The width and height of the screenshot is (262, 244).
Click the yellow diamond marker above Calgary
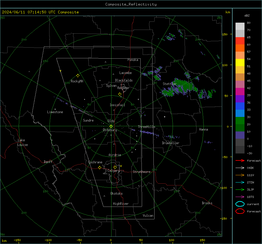115,167
